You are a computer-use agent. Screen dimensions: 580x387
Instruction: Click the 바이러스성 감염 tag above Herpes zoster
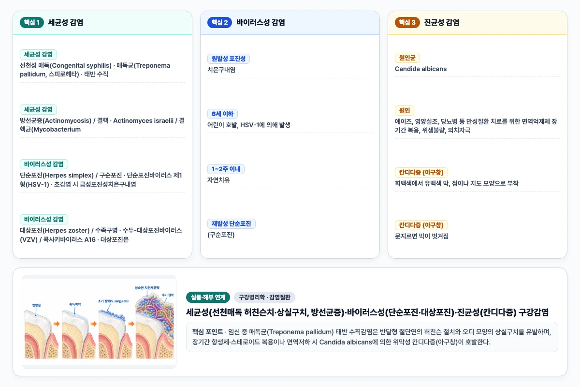pos(44,219)
